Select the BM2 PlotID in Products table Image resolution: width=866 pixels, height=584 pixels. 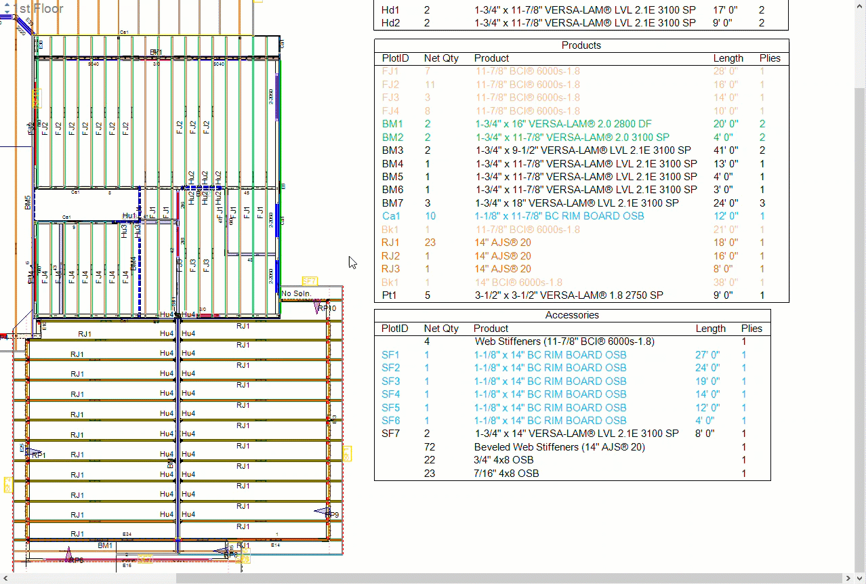coord(392,138)
